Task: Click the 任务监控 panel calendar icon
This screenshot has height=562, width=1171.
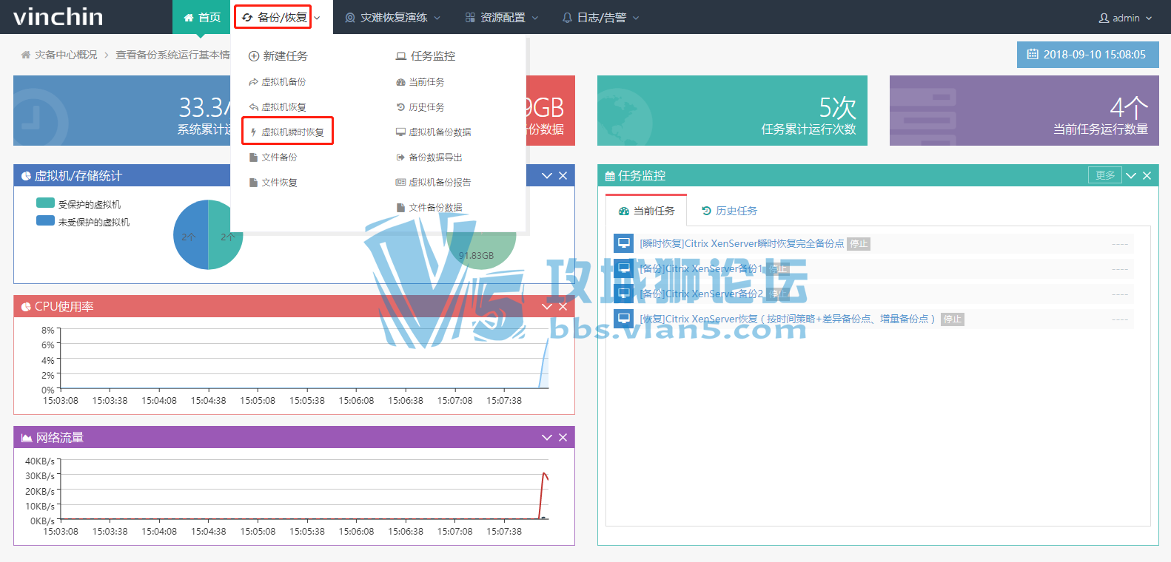Action: click(x=610, y=176)
